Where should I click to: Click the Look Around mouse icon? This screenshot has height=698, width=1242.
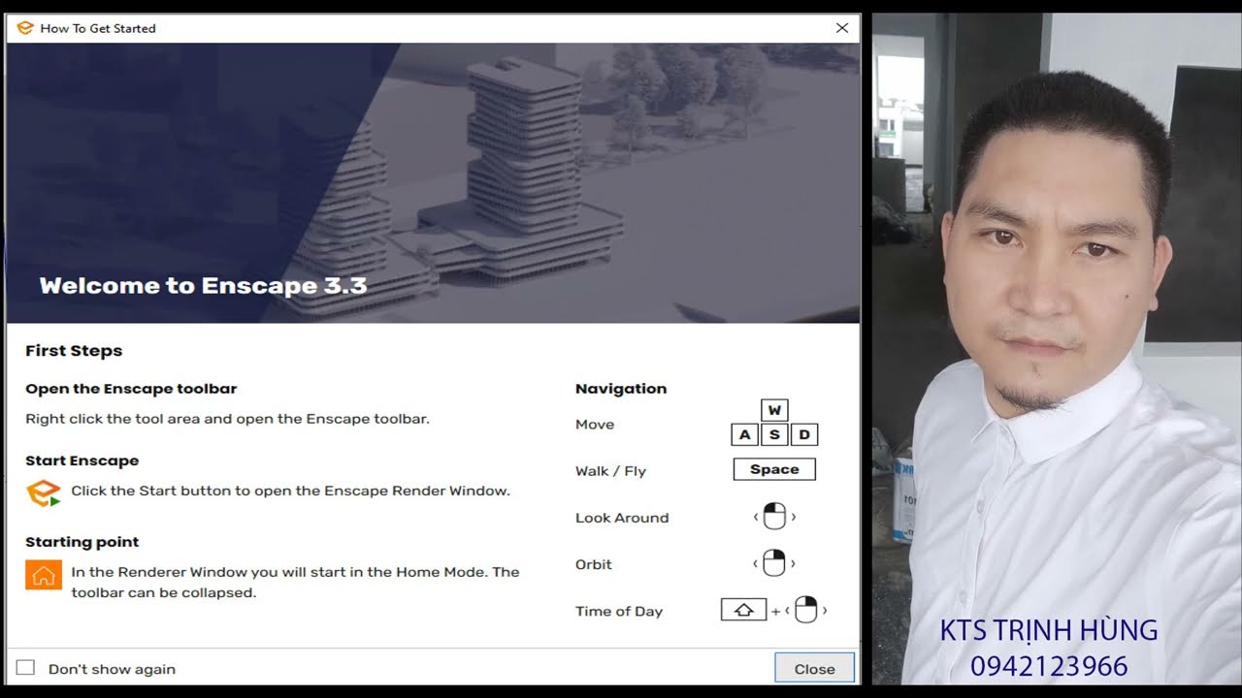pyautogui.click(x=774, y=517)
